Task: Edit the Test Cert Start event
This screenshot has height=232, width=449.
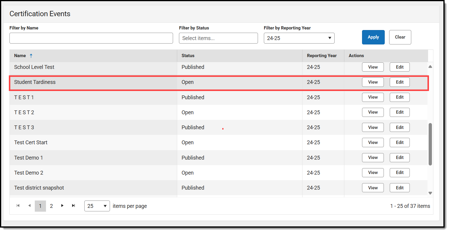Action: click(399, 142)
